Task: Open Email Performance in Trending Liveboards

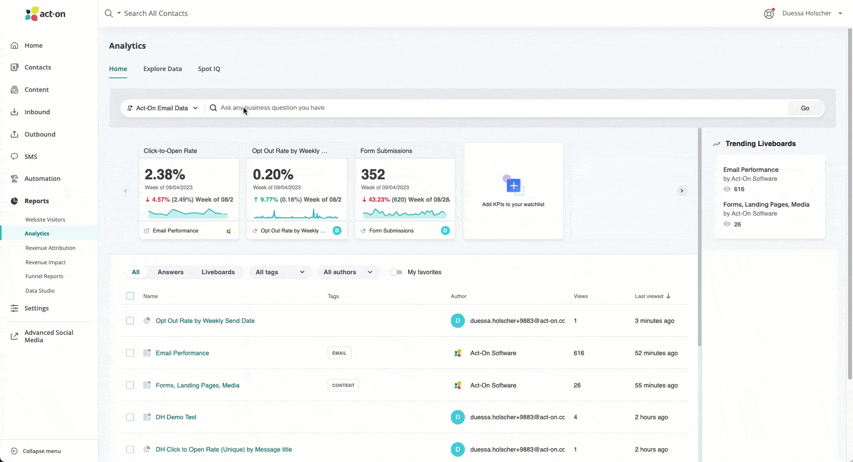Action: (751, 170)
